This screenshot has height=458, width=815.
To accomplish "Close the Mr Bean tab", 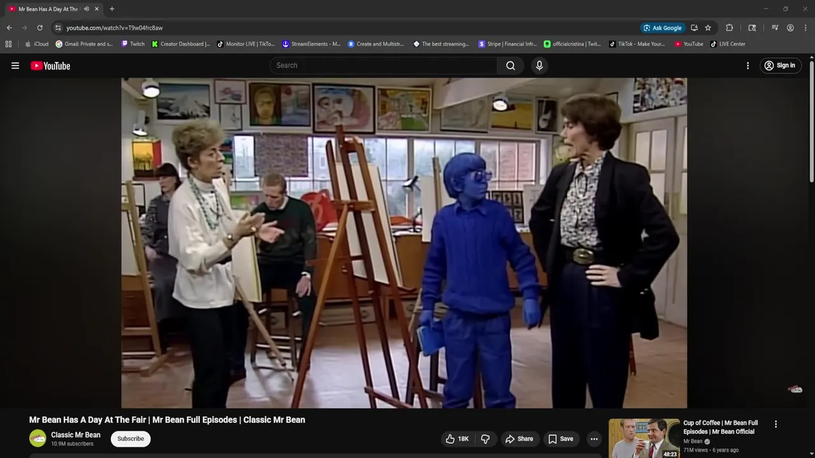I will [x=97, y=9].
